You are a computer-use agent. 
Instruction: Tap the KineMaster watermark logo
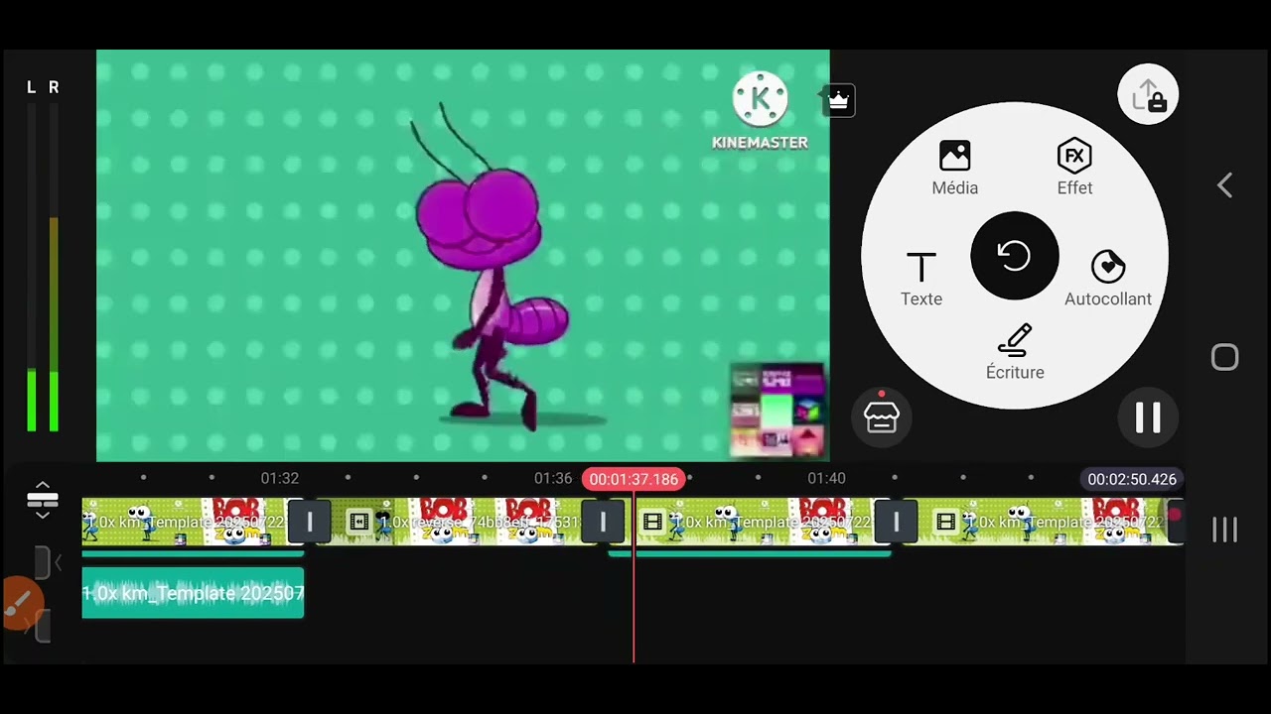coord(760,111)
